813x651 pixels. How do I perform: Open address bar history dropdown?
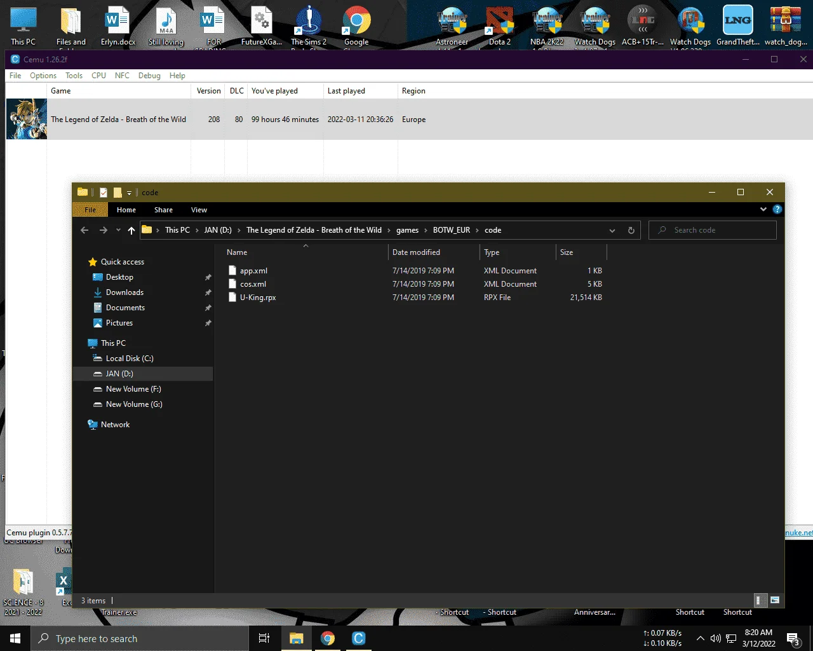pyautogui.click(x=612, y=230)
